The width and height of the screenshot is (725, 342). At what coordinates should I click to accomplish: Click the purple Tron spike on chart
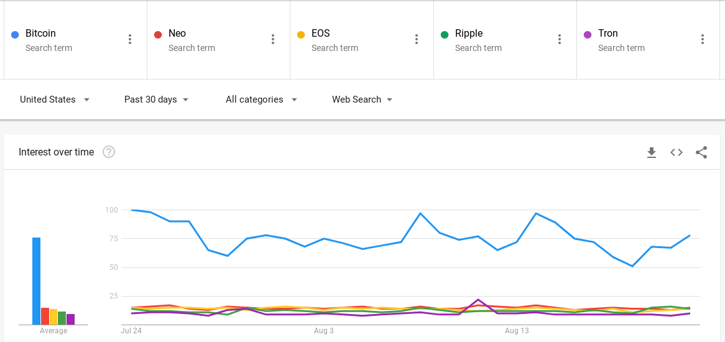point(478,300)
